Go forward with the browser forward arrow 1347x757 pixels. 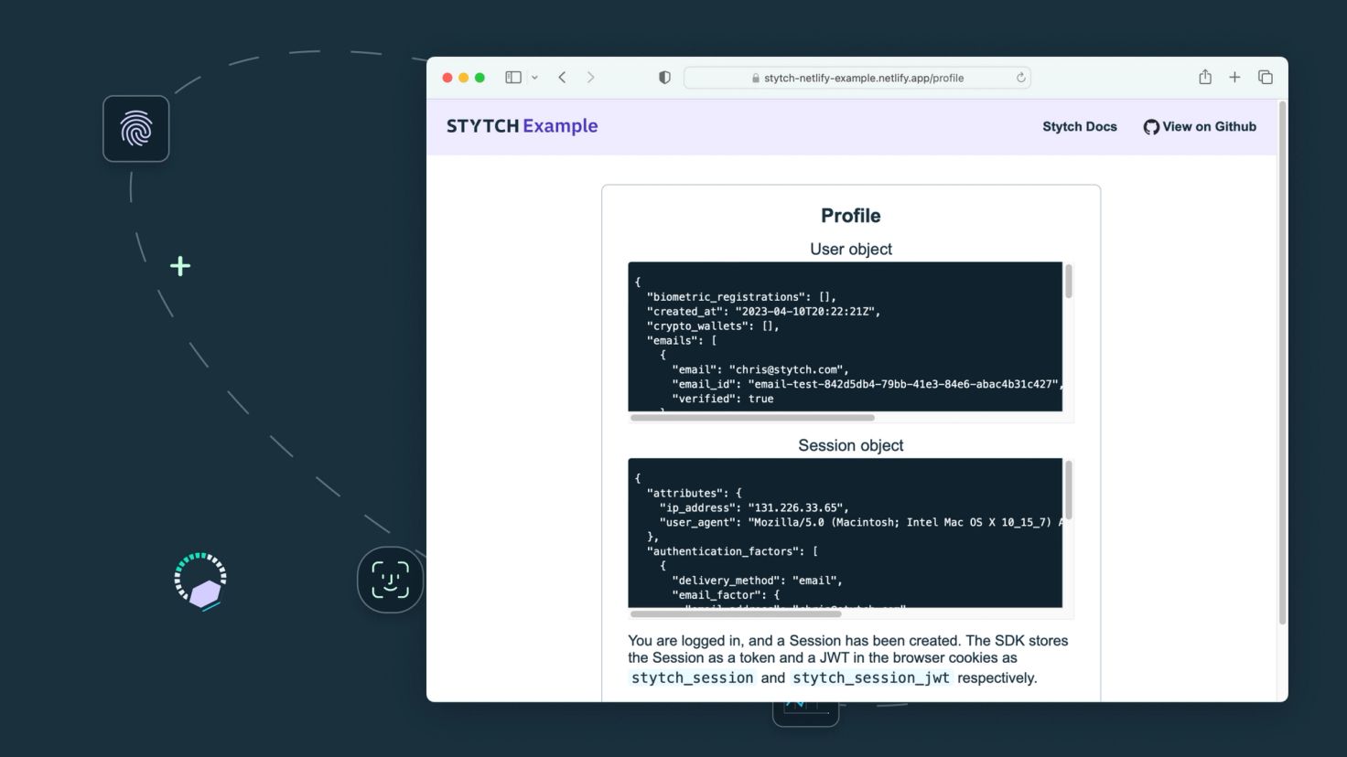pos(591,78)
